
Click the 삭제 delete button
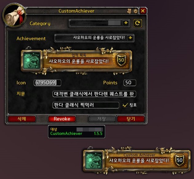pyautogui.click(x=22, y=119)
